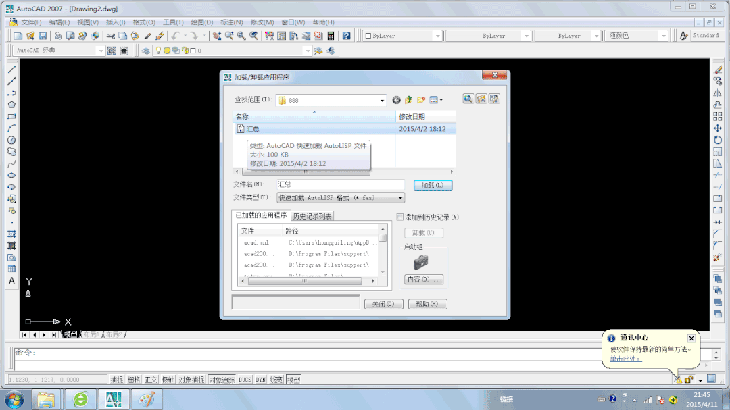Click the Undo arrow icon
The height and width of the screenshot is (410, 730).
176,36
